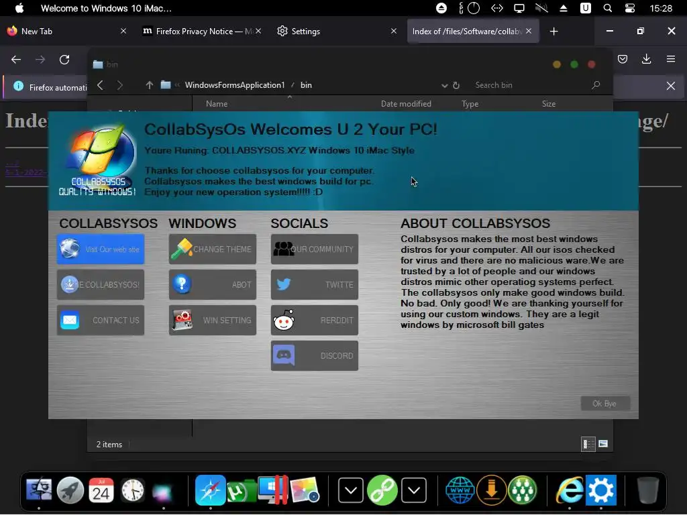
Task: Open uTorrent icon in dock
Action: 242,490
